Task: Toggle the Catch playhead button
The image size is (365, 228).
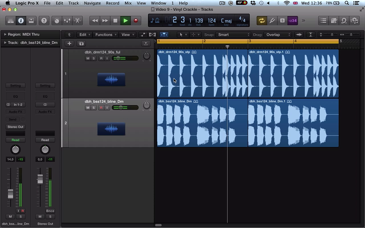Action: point(164,35)
